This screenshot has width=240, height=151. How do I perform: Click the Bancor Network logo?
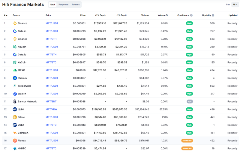coord(15,101)
